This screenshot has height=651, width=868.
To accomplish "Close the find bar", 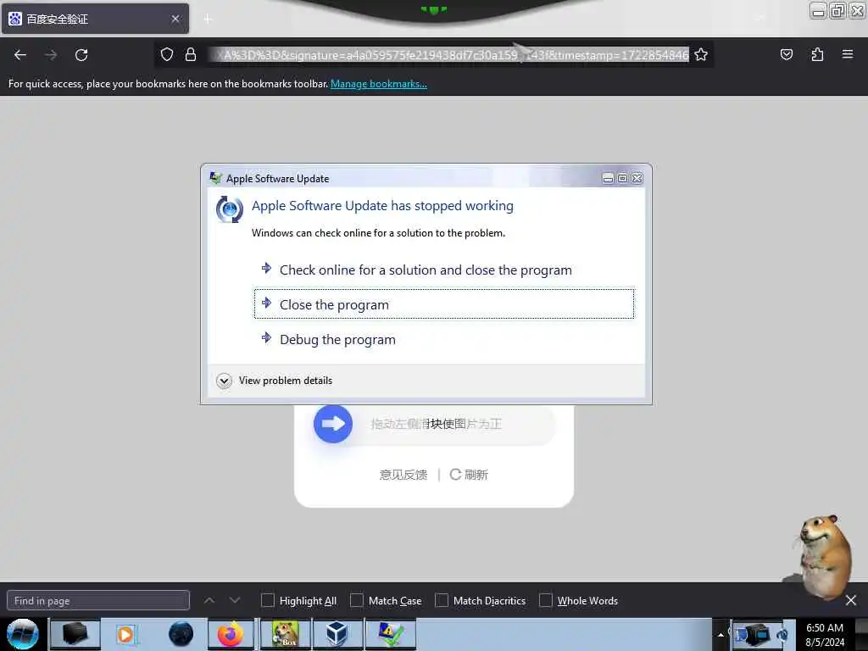I will (x=851, y=600).
